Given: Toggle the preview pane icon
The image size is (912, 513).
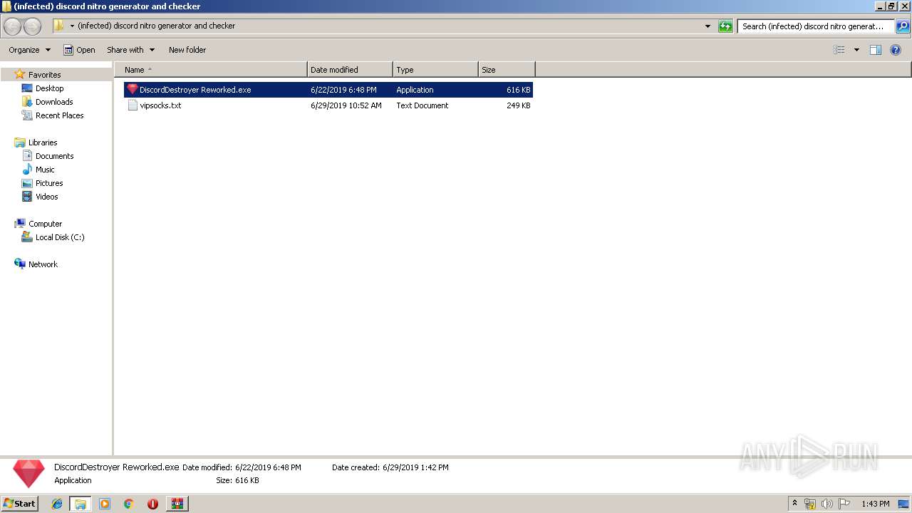Looking at the screenshot, I should tap(876, 50).
